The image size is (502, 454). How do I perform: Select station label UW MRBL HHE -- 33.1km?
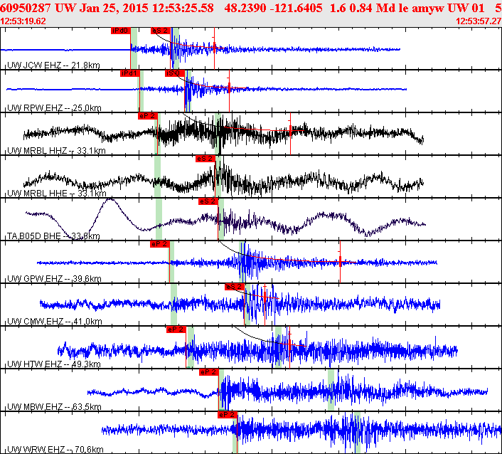(x=57, y=193)
